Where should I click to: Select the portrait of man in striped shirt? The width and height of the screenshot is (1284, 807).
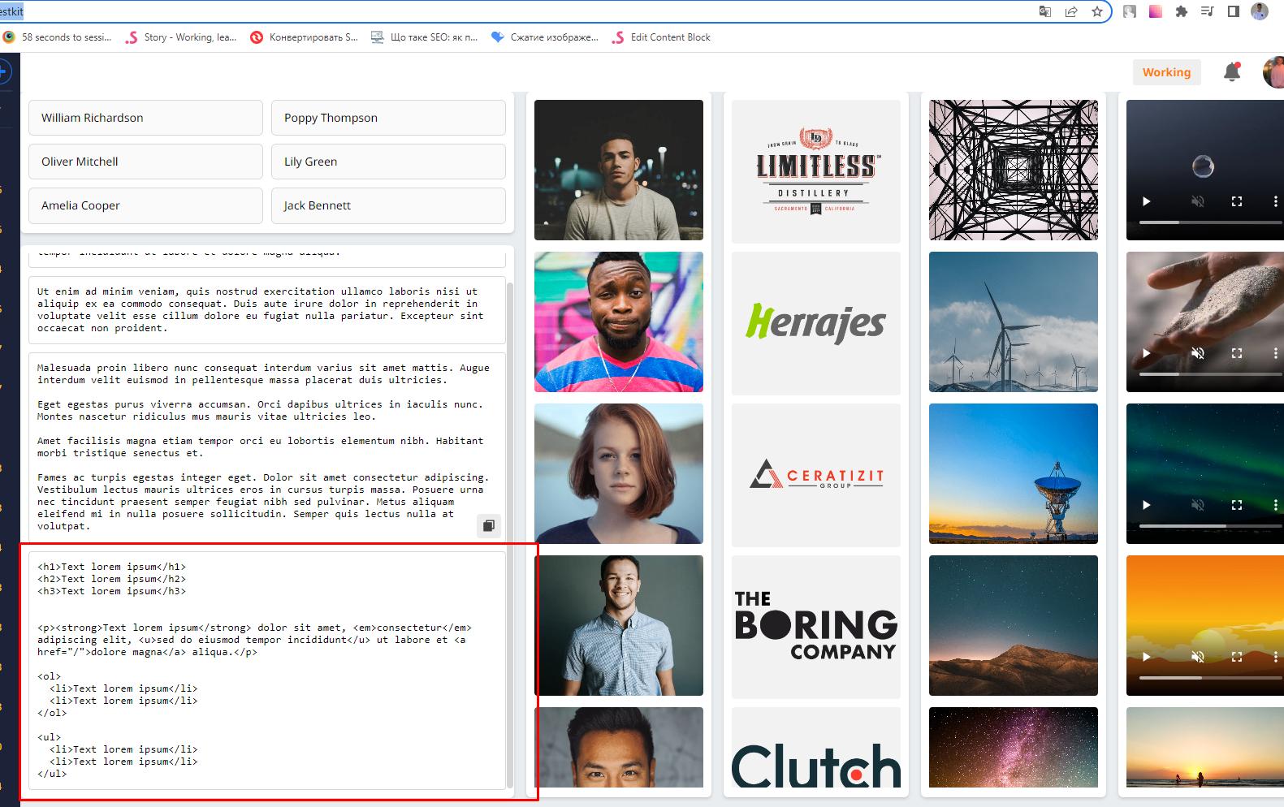[619, 322]
